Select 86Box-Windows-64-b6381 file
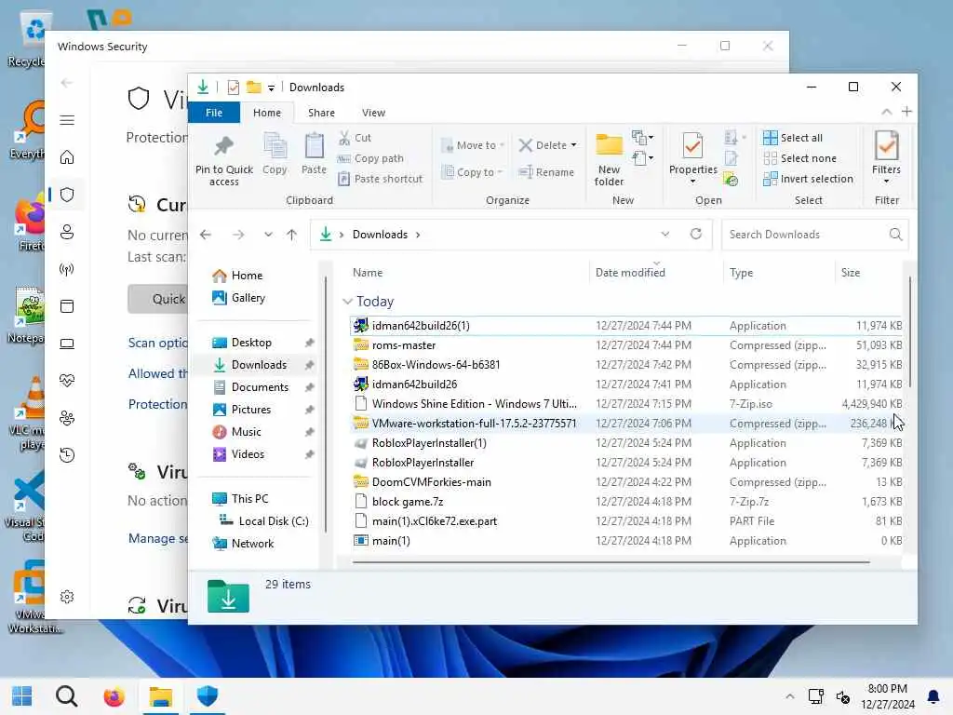Screen dimensions: 953x715 coord(626,365)
